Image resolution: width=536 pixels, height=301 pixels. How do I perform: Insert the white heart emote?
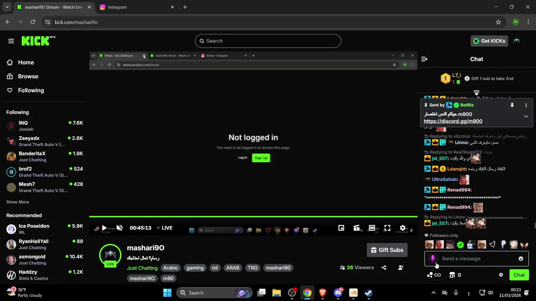(492, 245)
